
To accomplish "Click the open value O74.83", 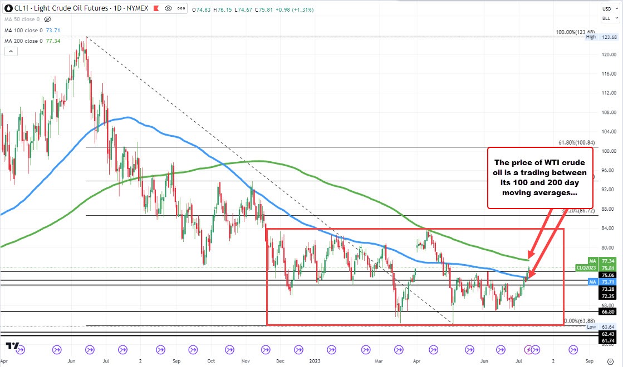I will pos(201,9).
